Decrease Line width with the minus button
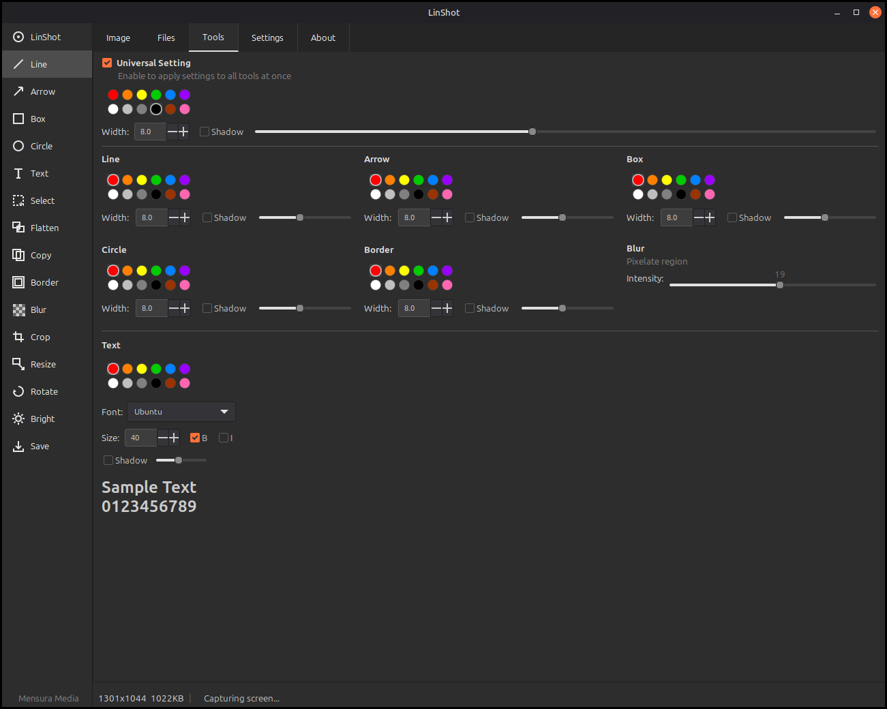The height and width of the screenshot is (709, 887). coord(174,217)
